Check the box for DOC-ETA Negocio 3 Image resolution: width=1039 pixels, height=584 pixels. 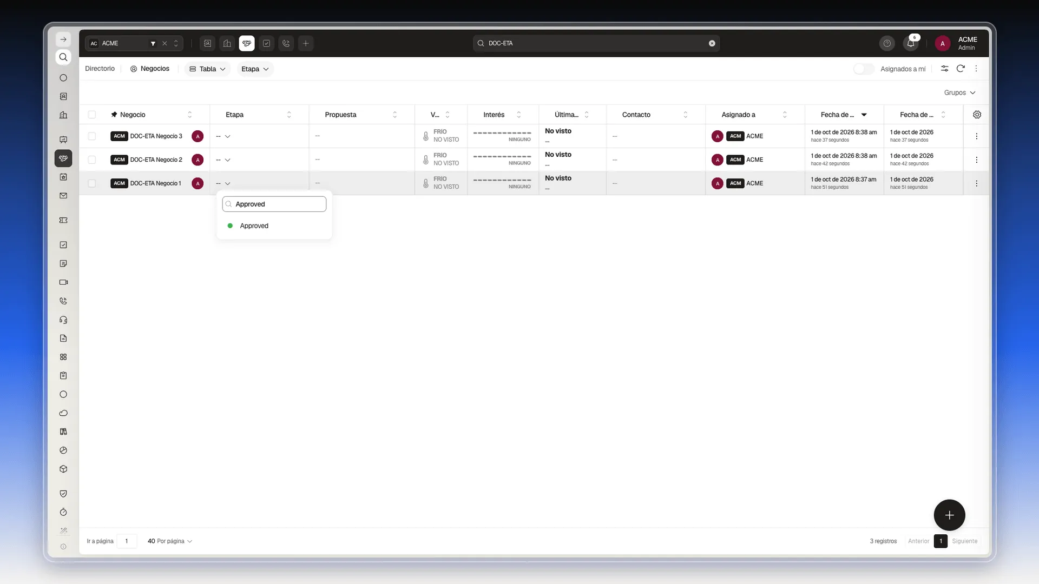pos(92,136)
